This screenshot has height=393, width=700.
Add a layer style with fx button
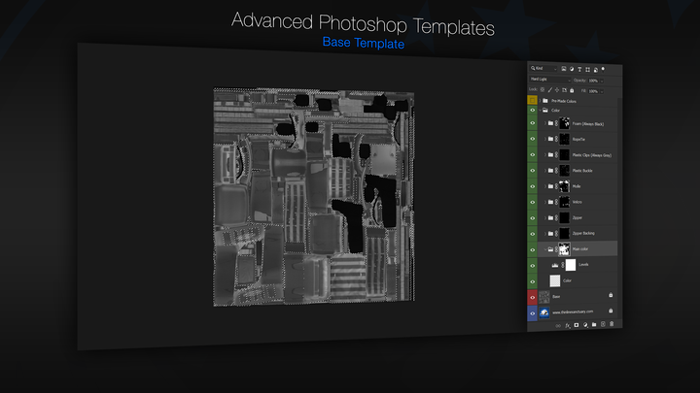(x=568, y=325)
